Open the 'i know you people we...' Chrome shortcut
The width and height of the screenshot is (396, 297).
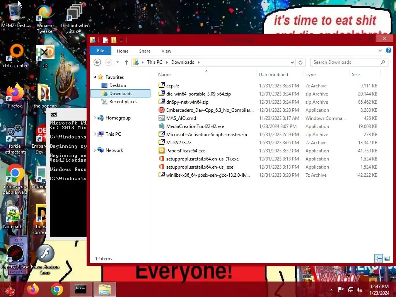click(x=15, y=179)
